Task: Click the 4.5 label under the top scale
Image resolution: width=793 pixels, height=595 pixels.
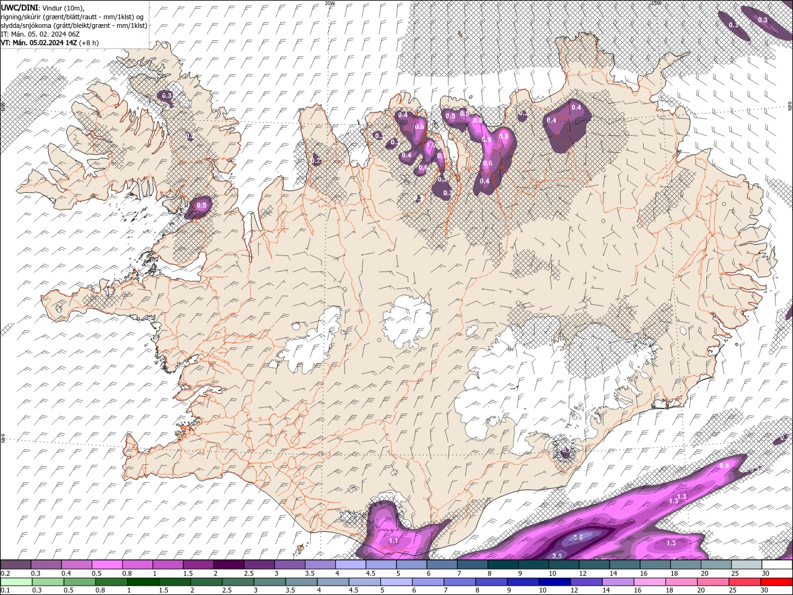Action: tap(370, 573)
